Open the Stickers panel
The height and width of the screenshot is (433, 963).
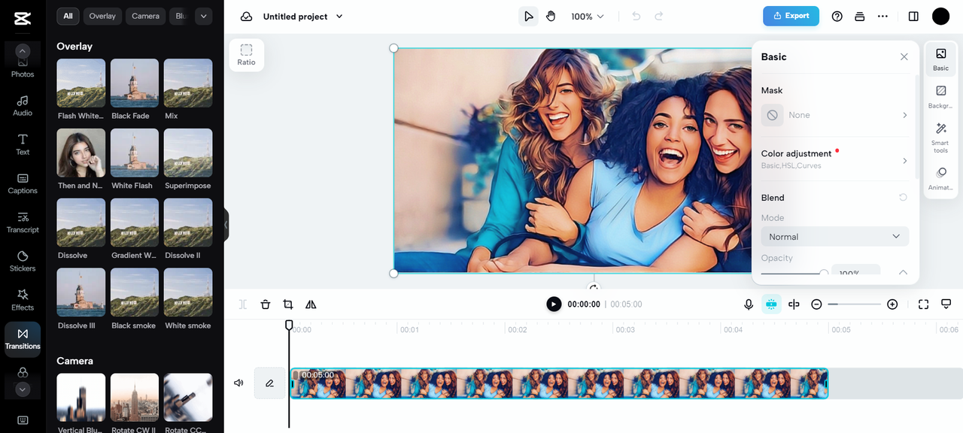click(x=23, y=261)
